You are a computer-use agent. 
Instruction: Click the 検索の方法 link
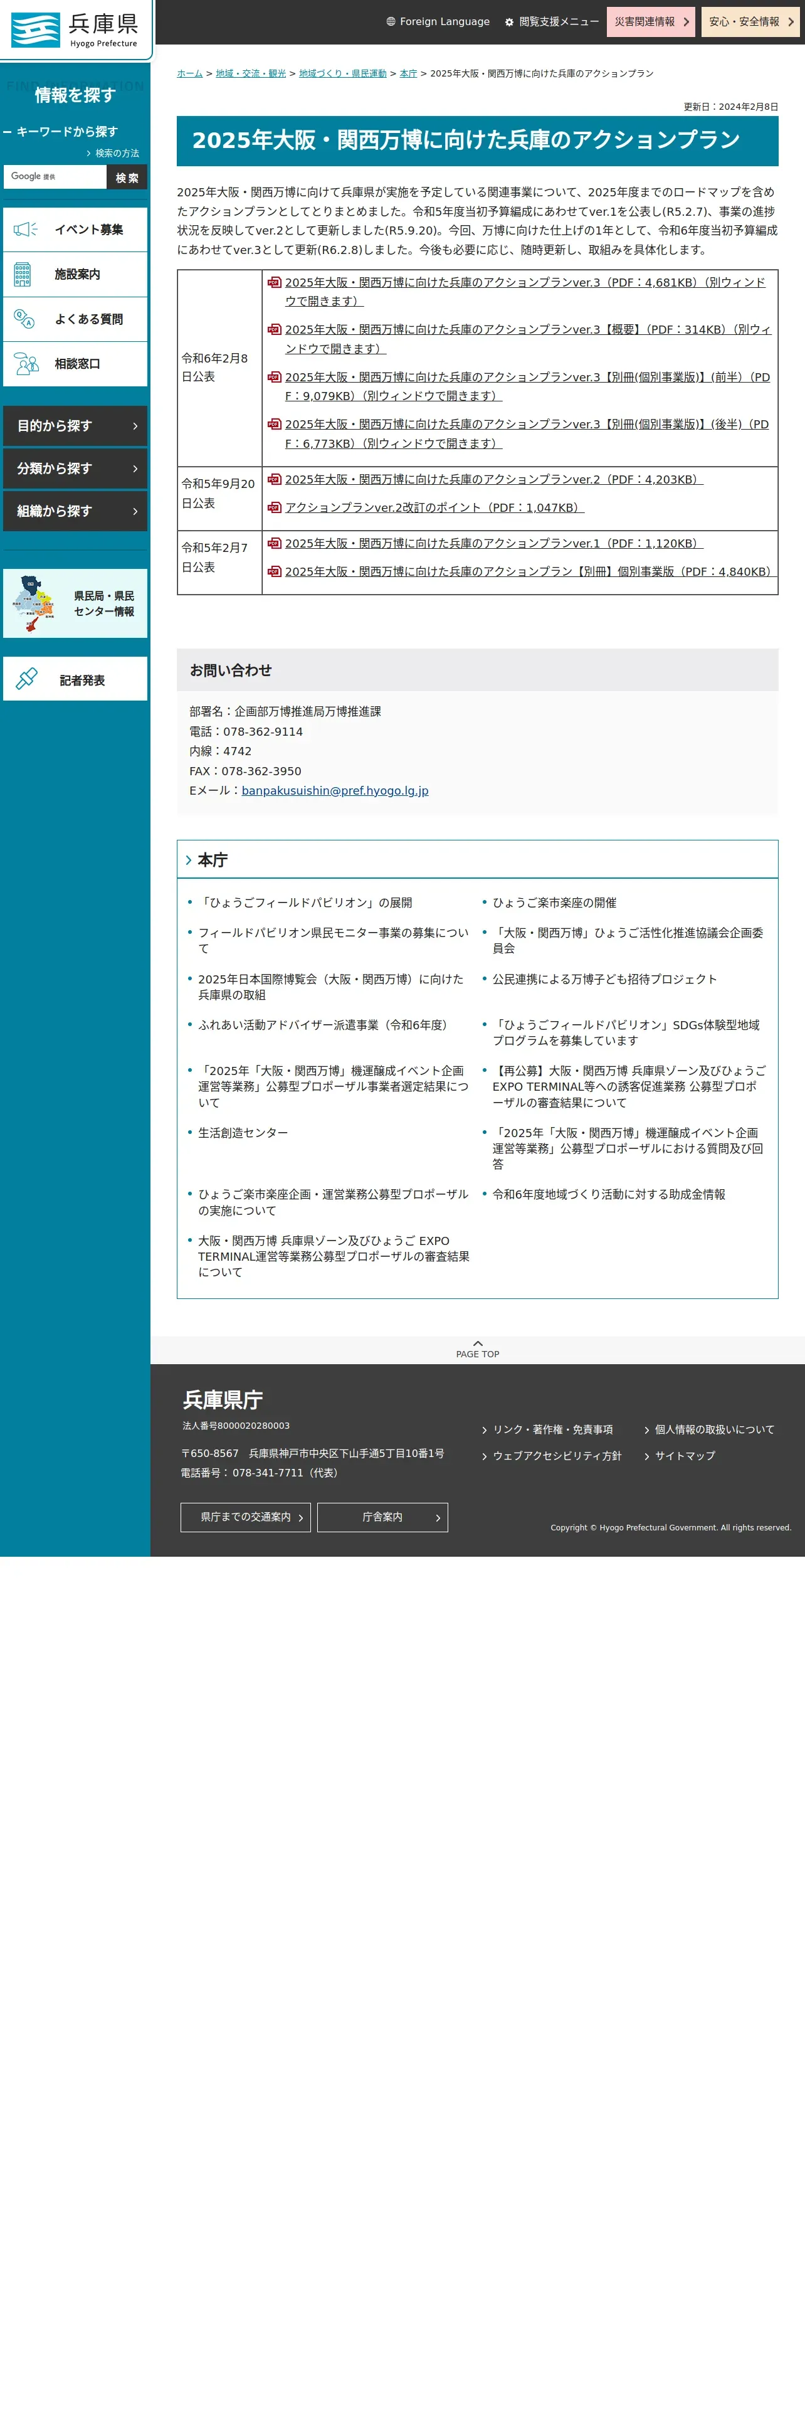pos(116,153)
